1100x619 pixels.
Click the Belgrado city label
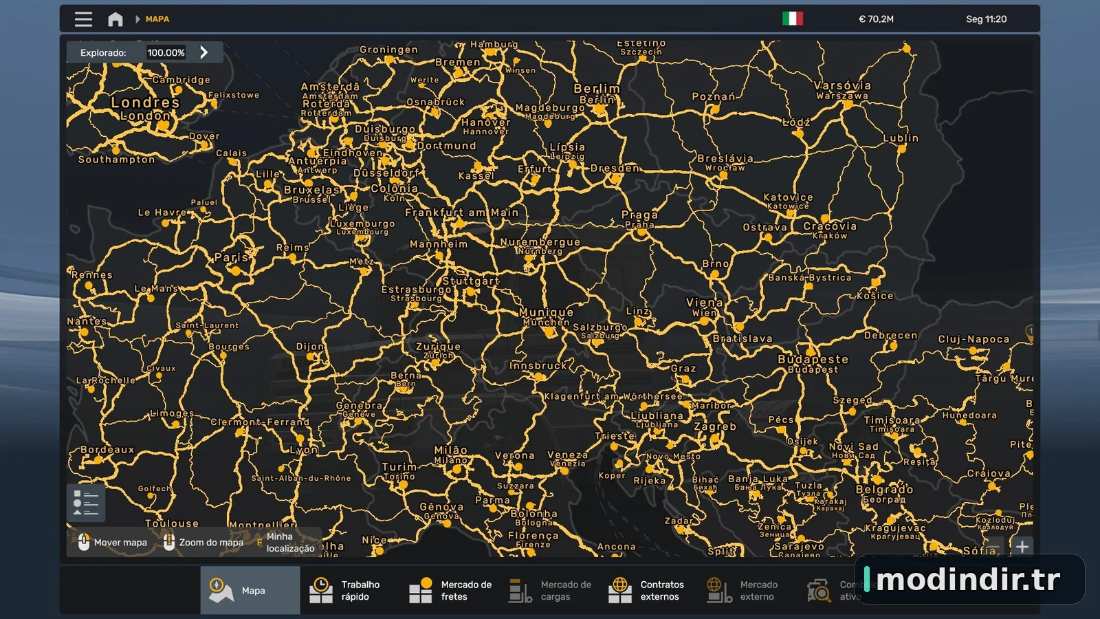884,490
